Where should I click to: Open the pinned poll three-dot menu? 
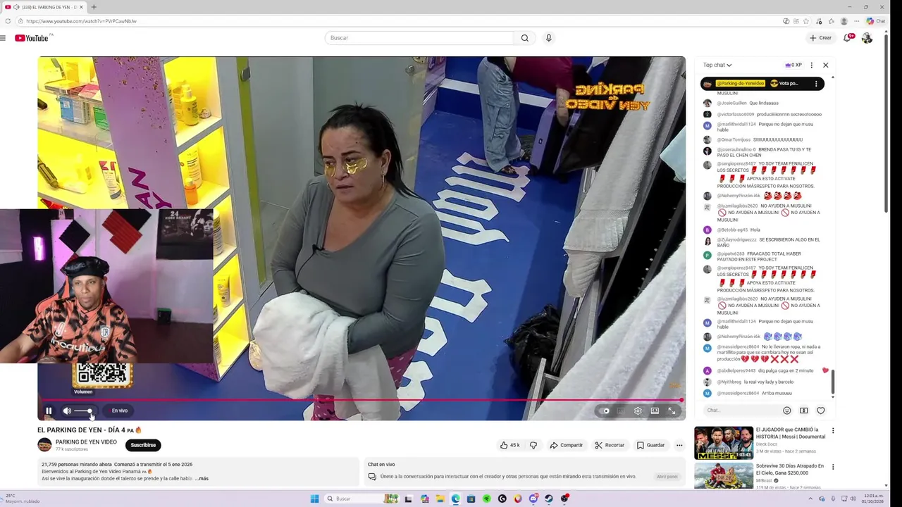(x=816, y=83)
